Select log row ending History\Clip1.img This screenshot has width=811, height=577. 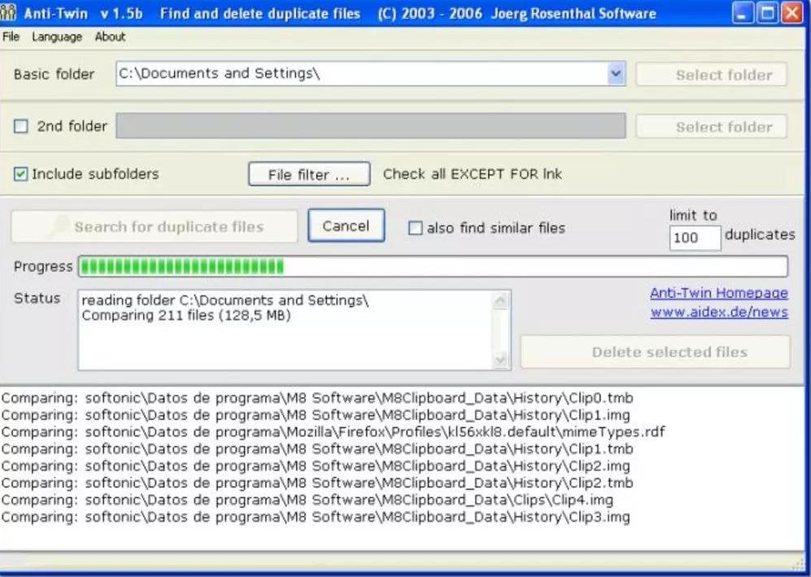[316, 415]
